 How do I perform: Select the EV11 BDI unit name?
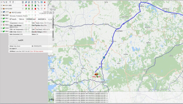click(8, 6)
